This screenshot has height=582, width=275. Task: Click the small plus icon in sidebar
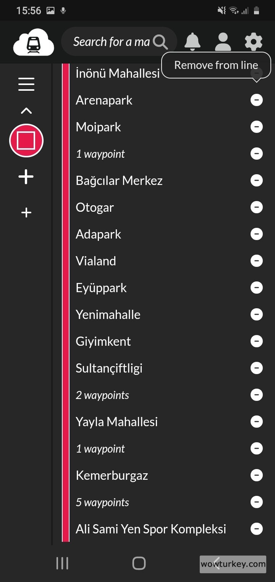(x=26, y=213)
